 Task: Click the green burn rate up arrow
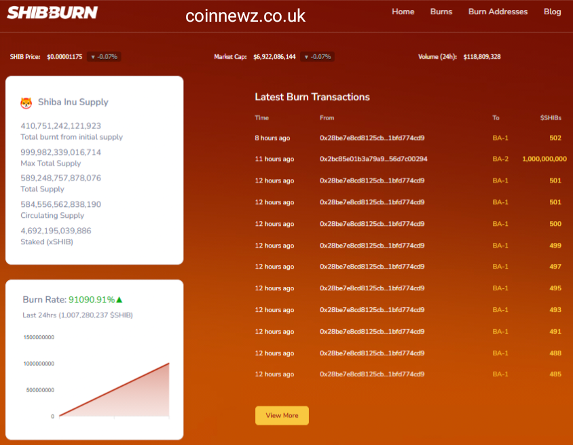click(x=119, y=299)
